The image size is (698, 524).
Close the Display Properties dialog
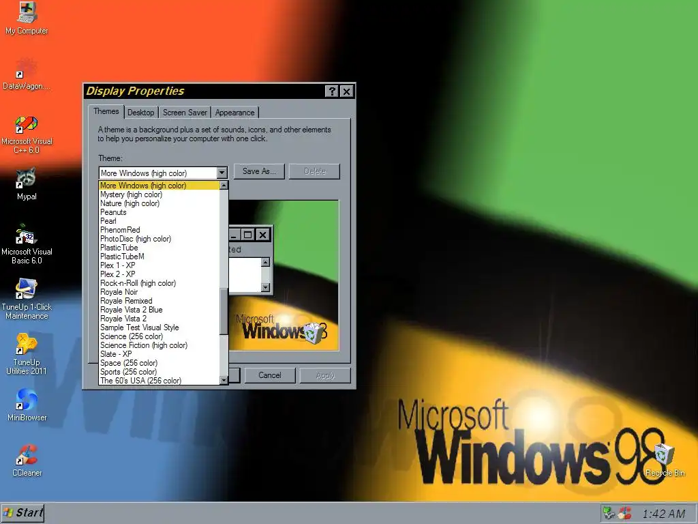tap(347, 91)
